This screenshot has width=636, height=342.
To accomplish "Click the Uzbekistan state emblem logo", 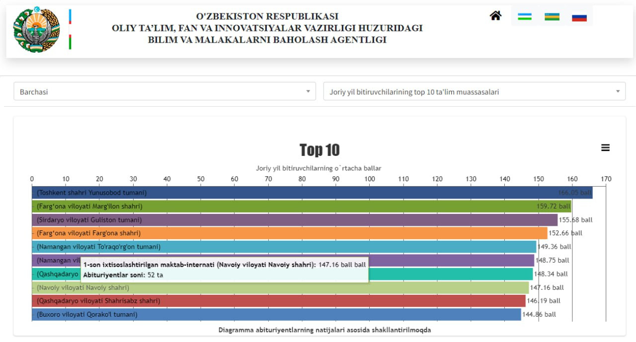I will click(36, 30).
